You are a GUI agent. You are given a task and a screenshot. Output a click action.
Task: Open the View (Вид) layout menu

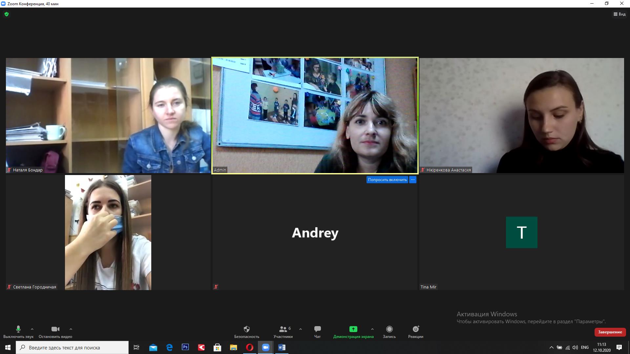[x=619, y=14]
